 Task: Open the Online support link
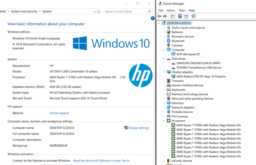[59, 113]
